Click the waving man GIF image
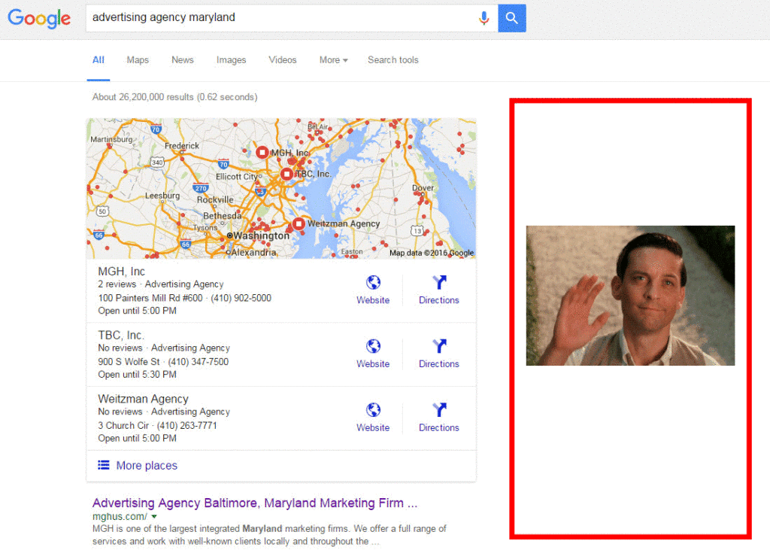The image size is (770, 550). [630, 296]
